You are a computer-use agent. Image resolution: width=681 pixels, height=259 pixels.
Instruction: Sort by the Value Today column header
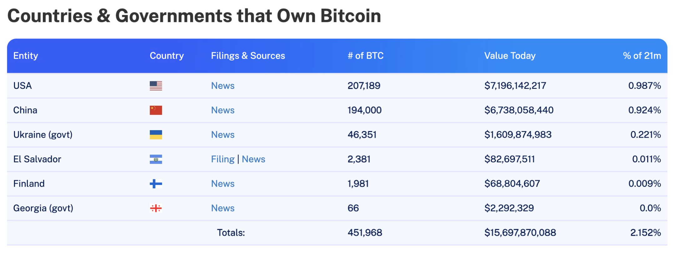509,56
